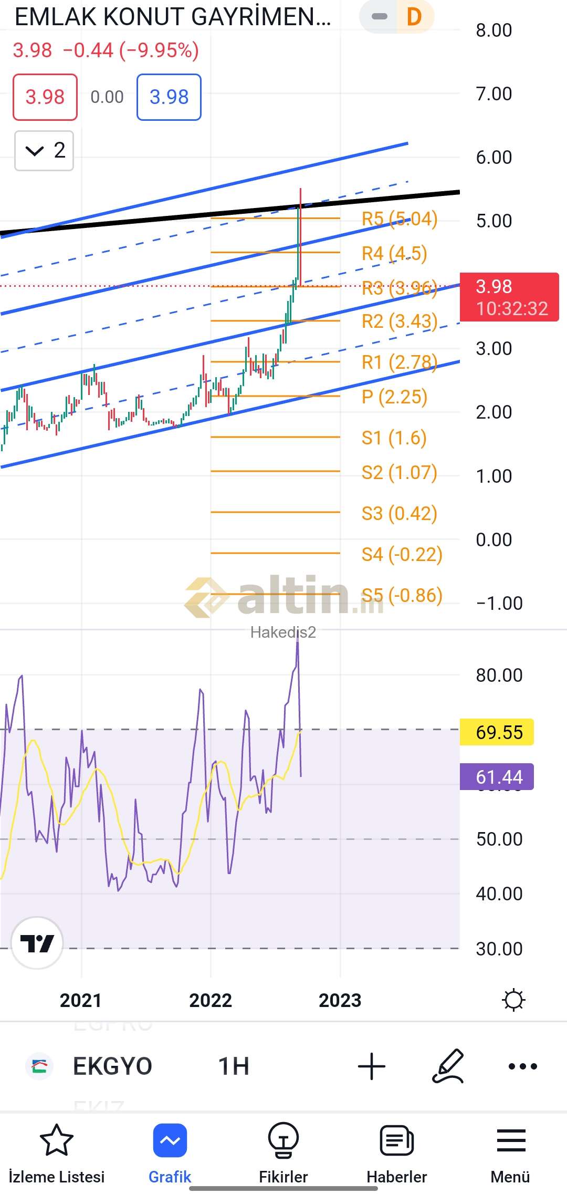Open İzleme Listesi watchlist tab
Image resolution: width=567 pixels, height=1194 pixels.
tap(57, 1155)
